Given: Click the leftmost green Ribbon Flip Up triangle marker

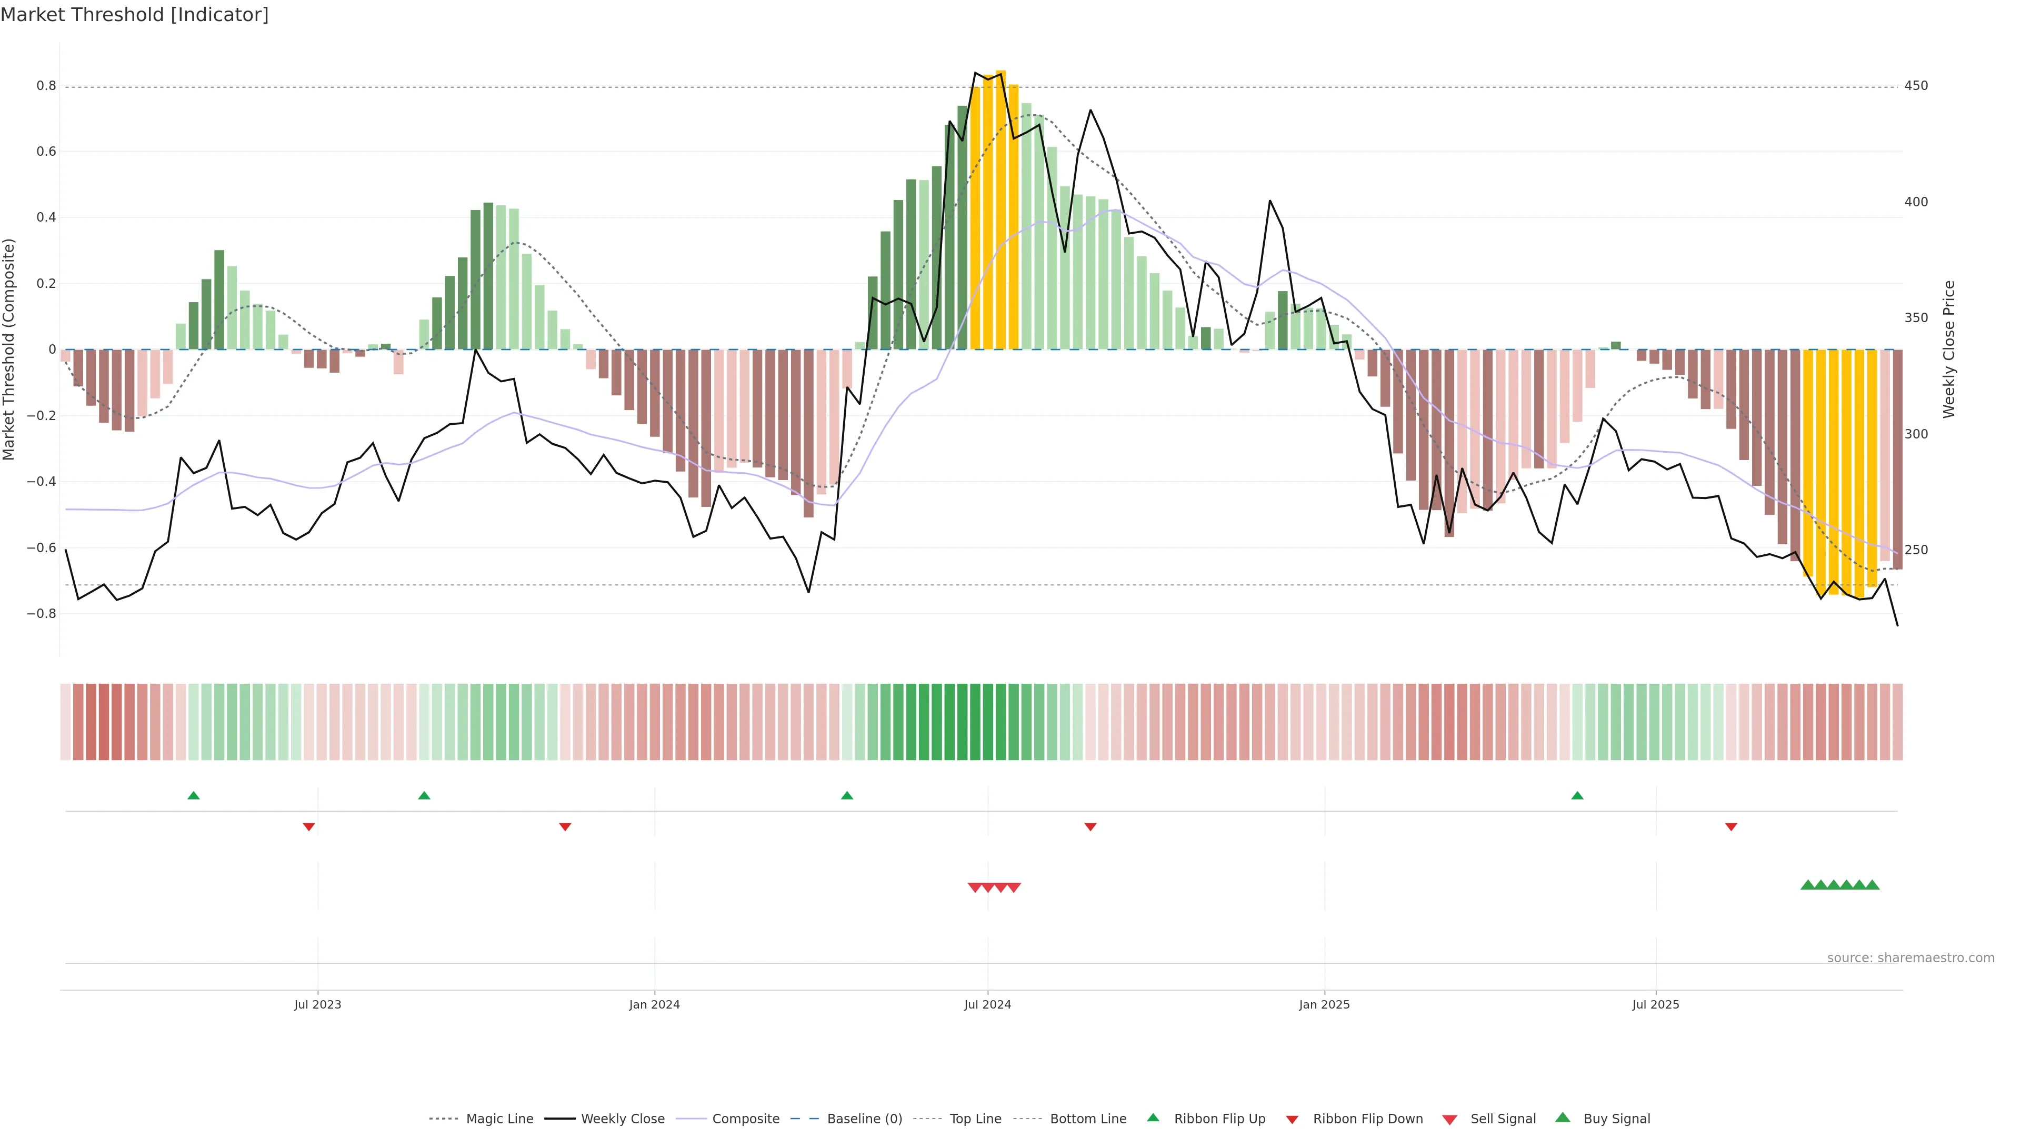Looking at the screenshot, I should tap(194, 796).
